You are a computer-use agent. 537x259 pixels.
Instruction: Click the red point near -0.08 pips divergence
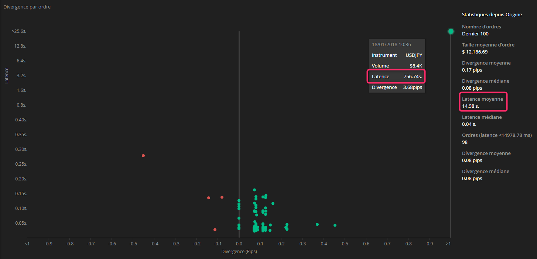(x=222, y=197)
